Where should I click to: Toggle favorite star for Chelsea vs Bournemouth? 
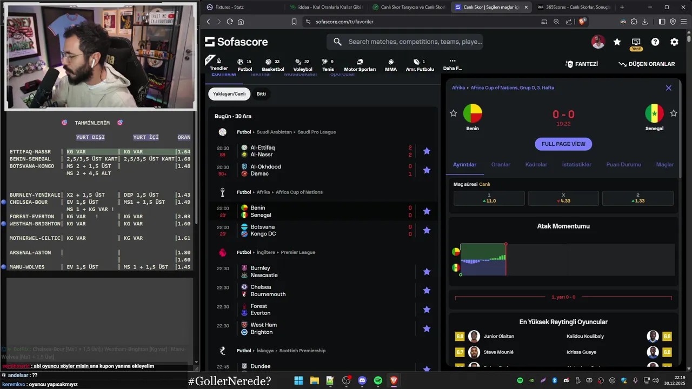427,291
